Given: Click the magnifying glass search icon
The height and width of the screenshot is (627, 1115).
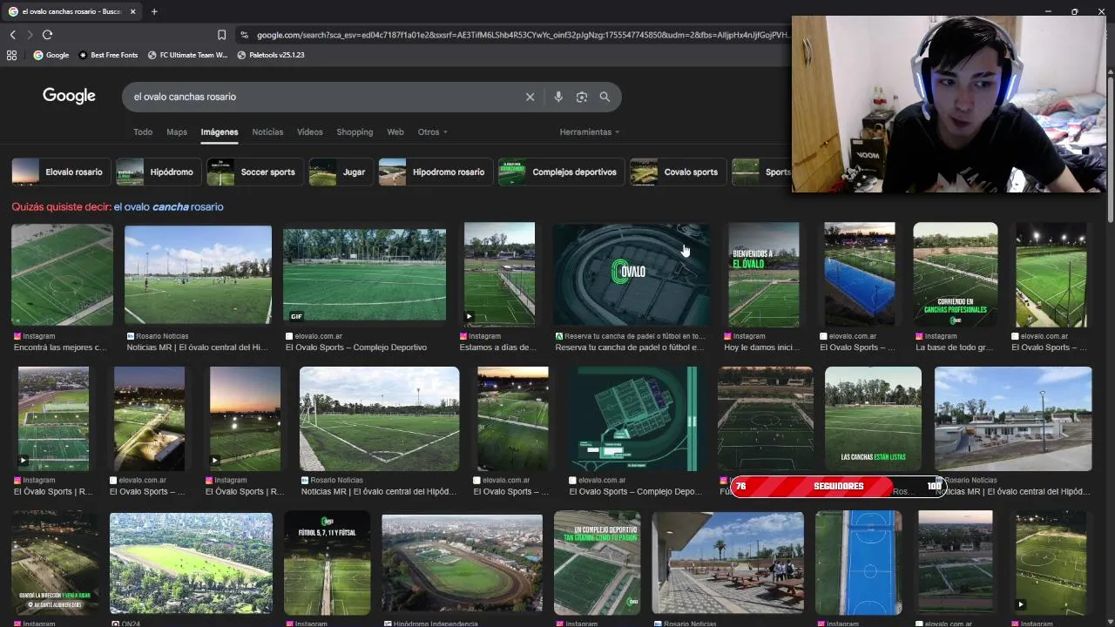Looking at the screenshot, I should tap(605, 97).
